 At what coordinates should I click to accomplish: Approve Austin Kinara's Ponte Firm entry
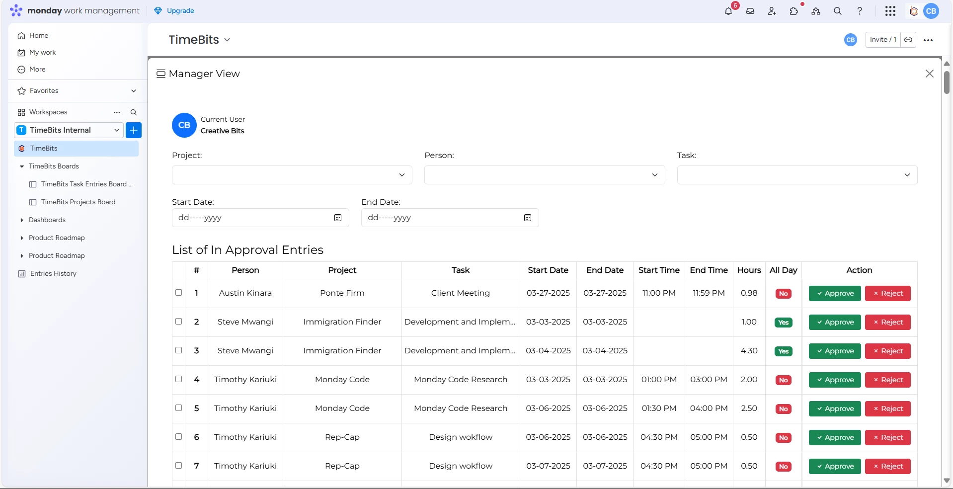click(835, 294)
